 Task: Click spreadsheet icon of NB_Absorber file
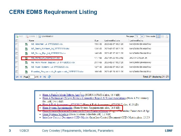(x=26, y=44)
